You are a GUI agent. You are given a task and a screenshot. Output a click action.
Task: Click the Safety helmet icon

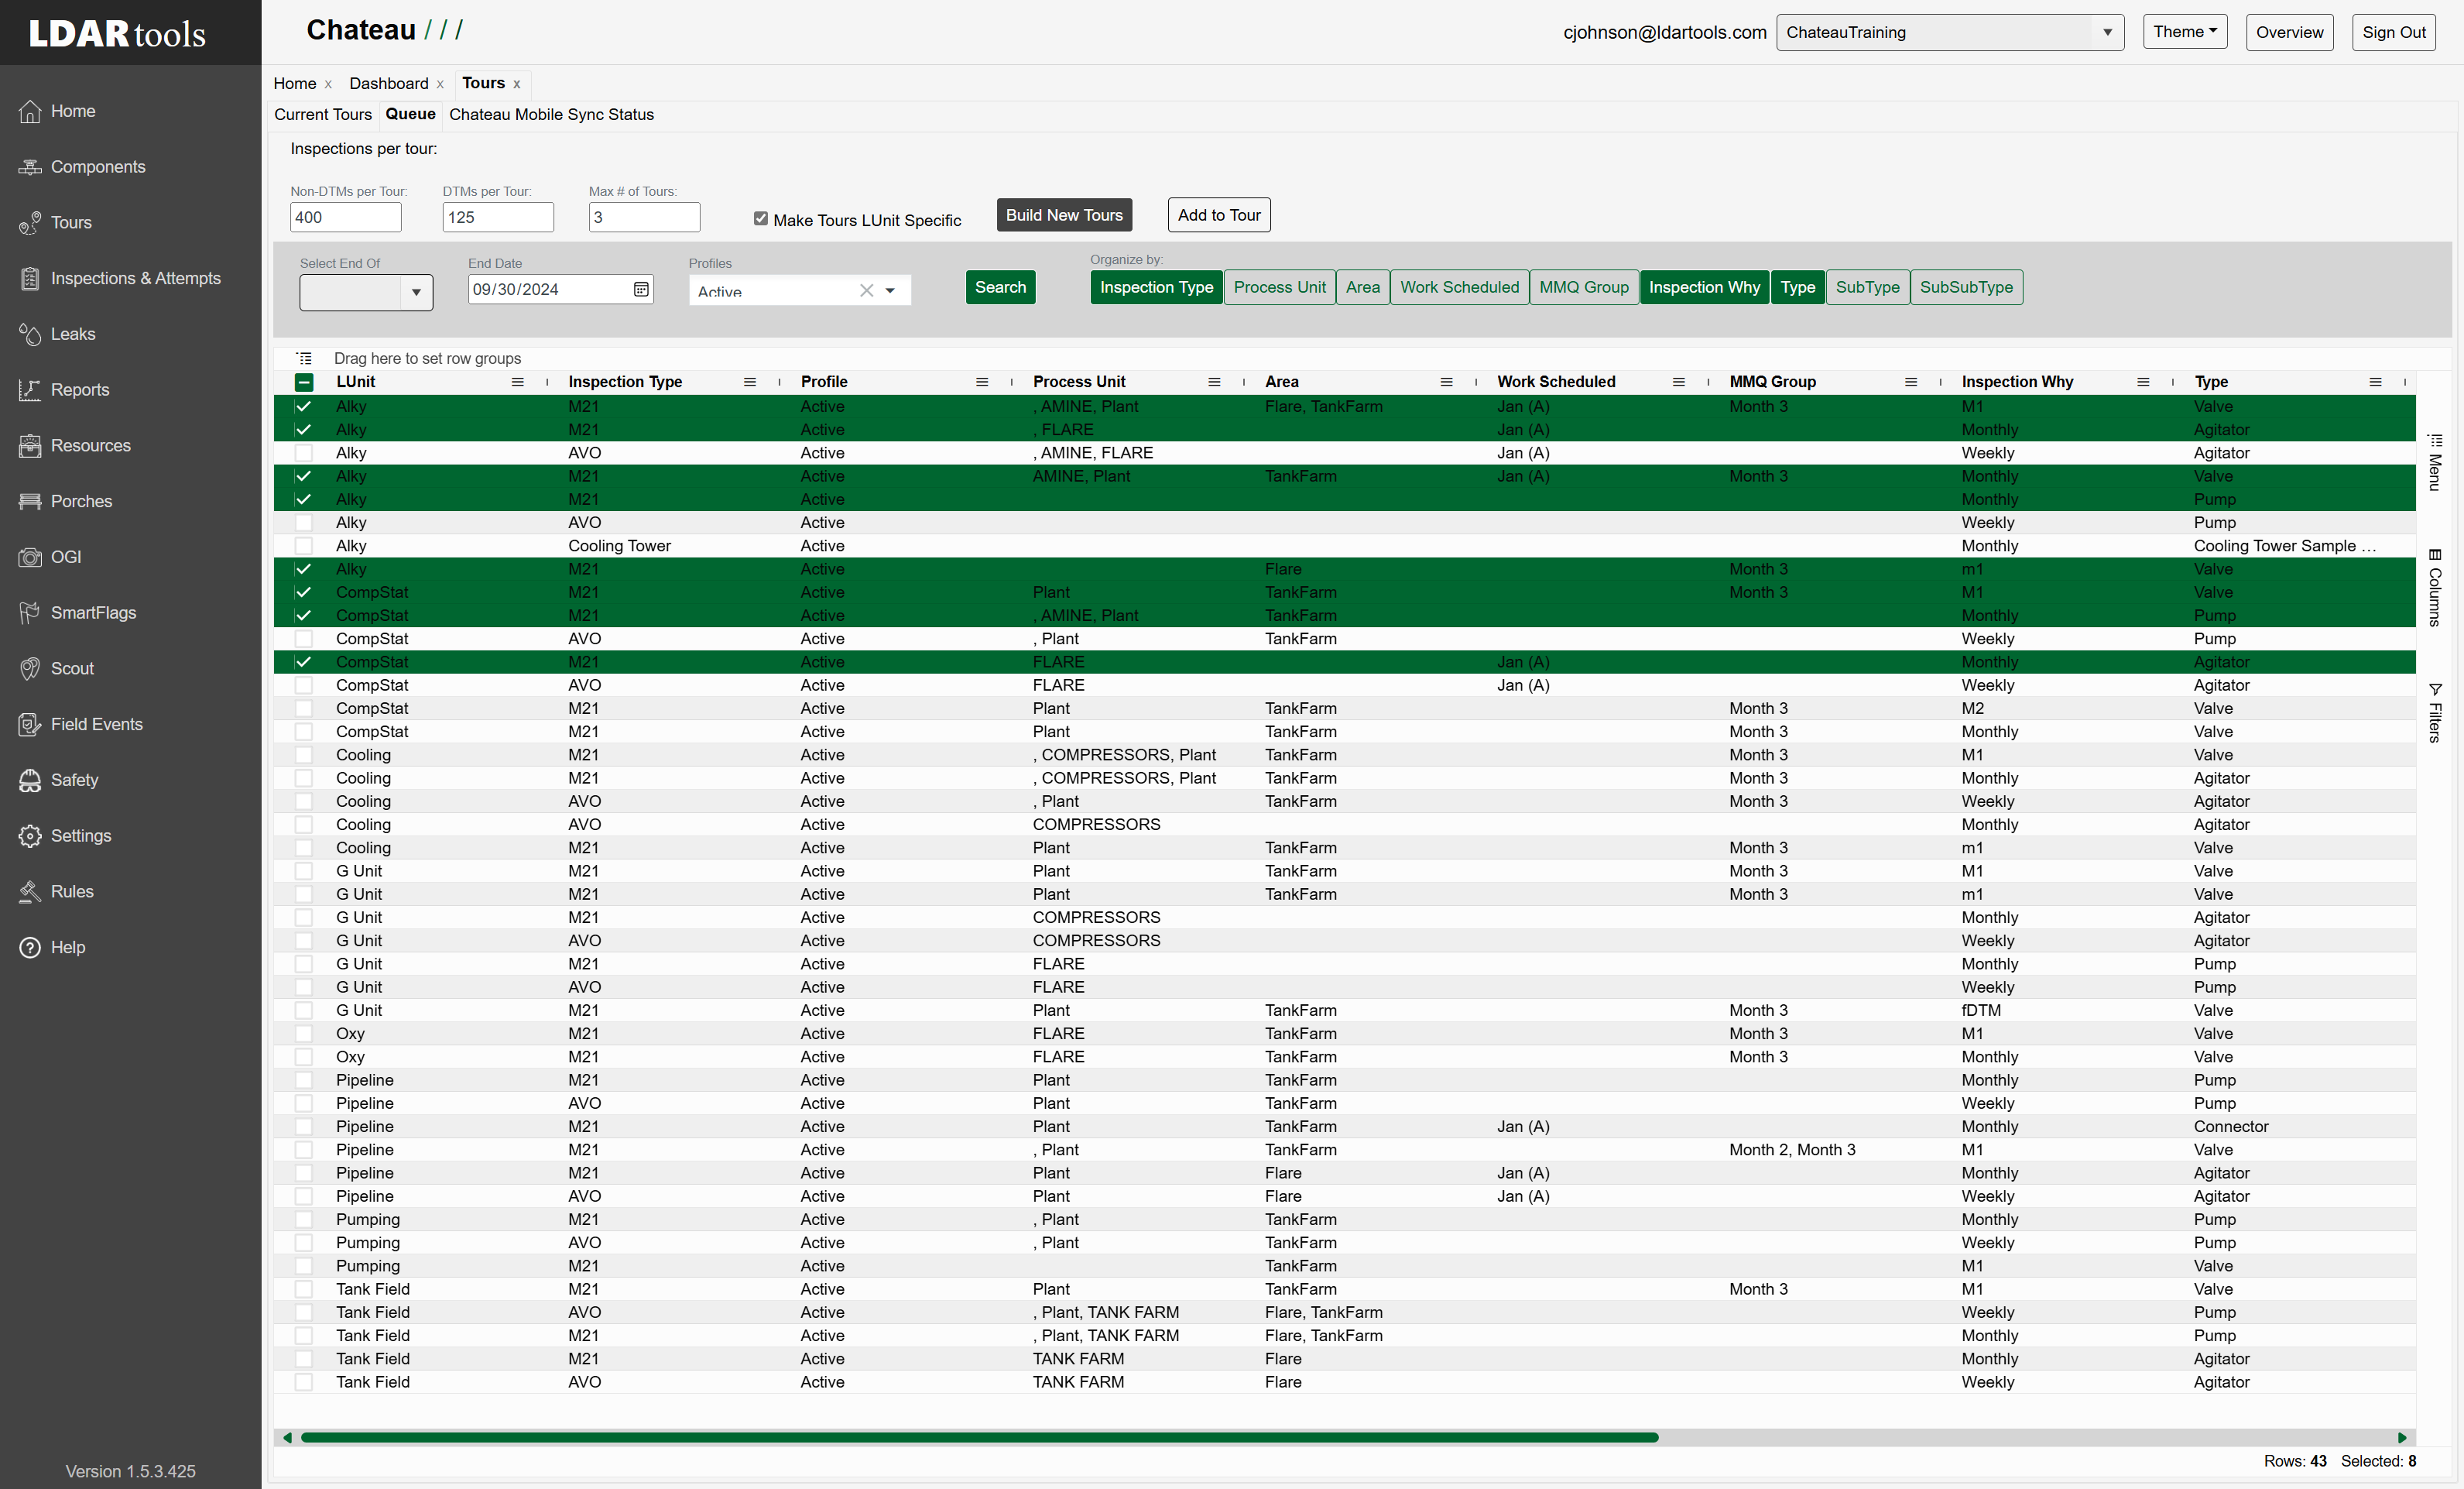point(30,780)
